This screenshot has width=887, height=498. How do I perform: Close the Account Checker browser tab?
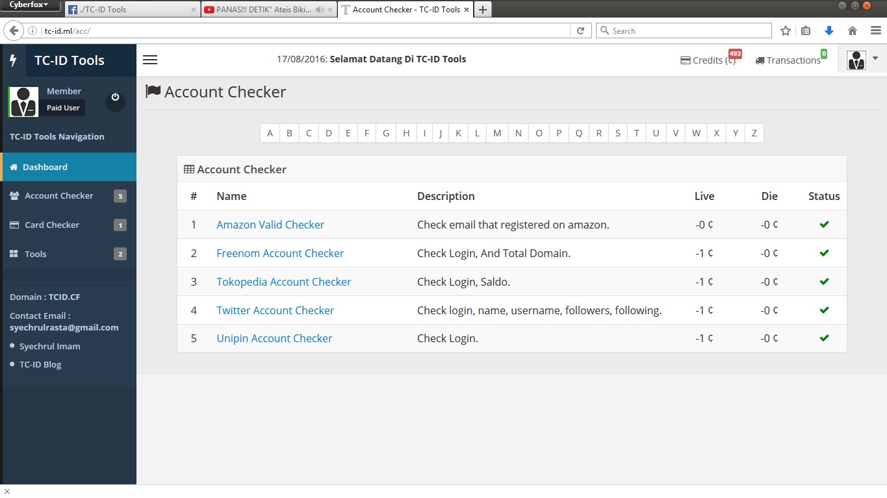tap(466, 10)
